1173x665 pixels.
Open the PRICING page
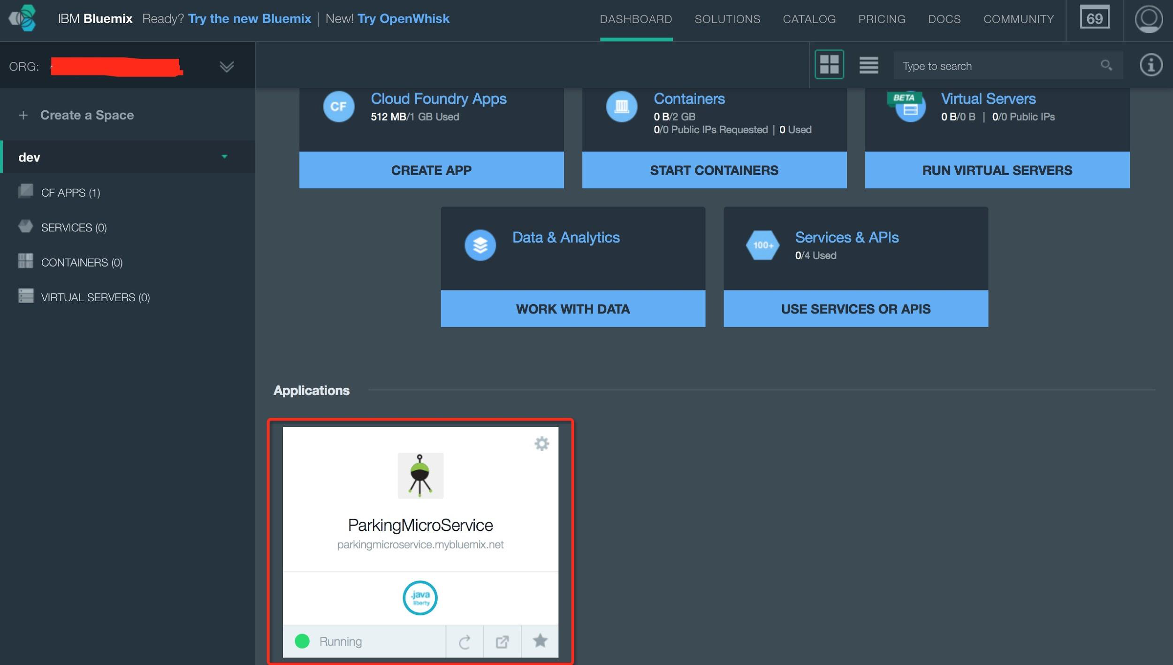coord(882,19)
